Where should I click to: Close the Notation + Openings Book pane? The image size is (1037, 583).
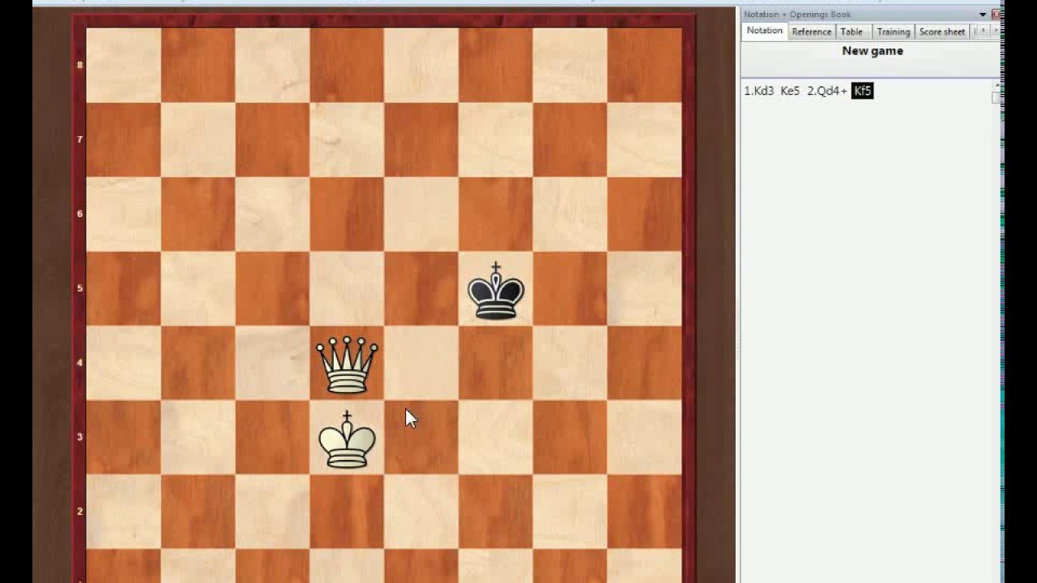pyautogui.click(x=996, y=15)
